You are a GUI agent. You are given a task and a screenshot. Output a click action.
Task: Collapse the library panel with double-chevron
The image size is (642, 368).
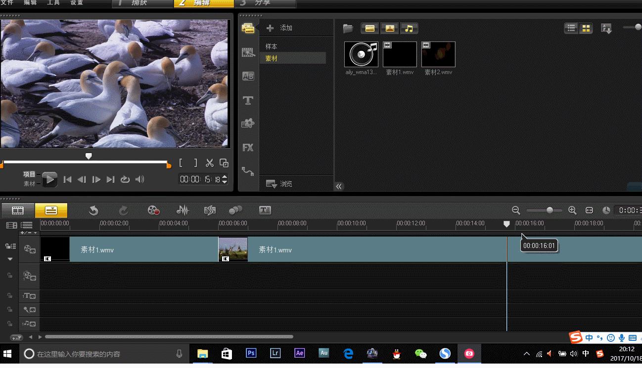tap(339, 186)
